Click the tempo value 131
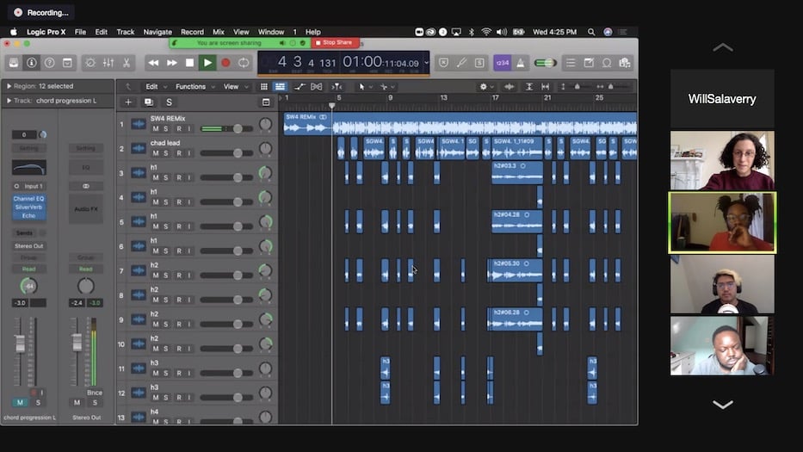 [328, 64]
